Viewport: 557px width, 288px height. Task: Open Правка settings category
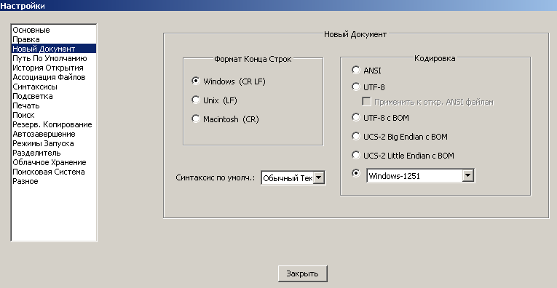[54, 39]
